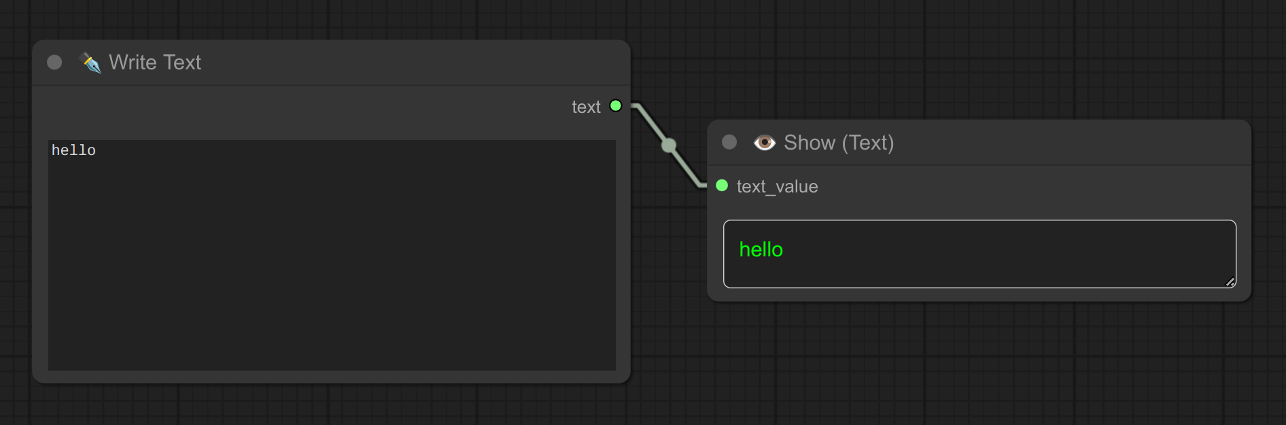Click the text_value input label
The image size is (1286, 425).
pos(777,186)
